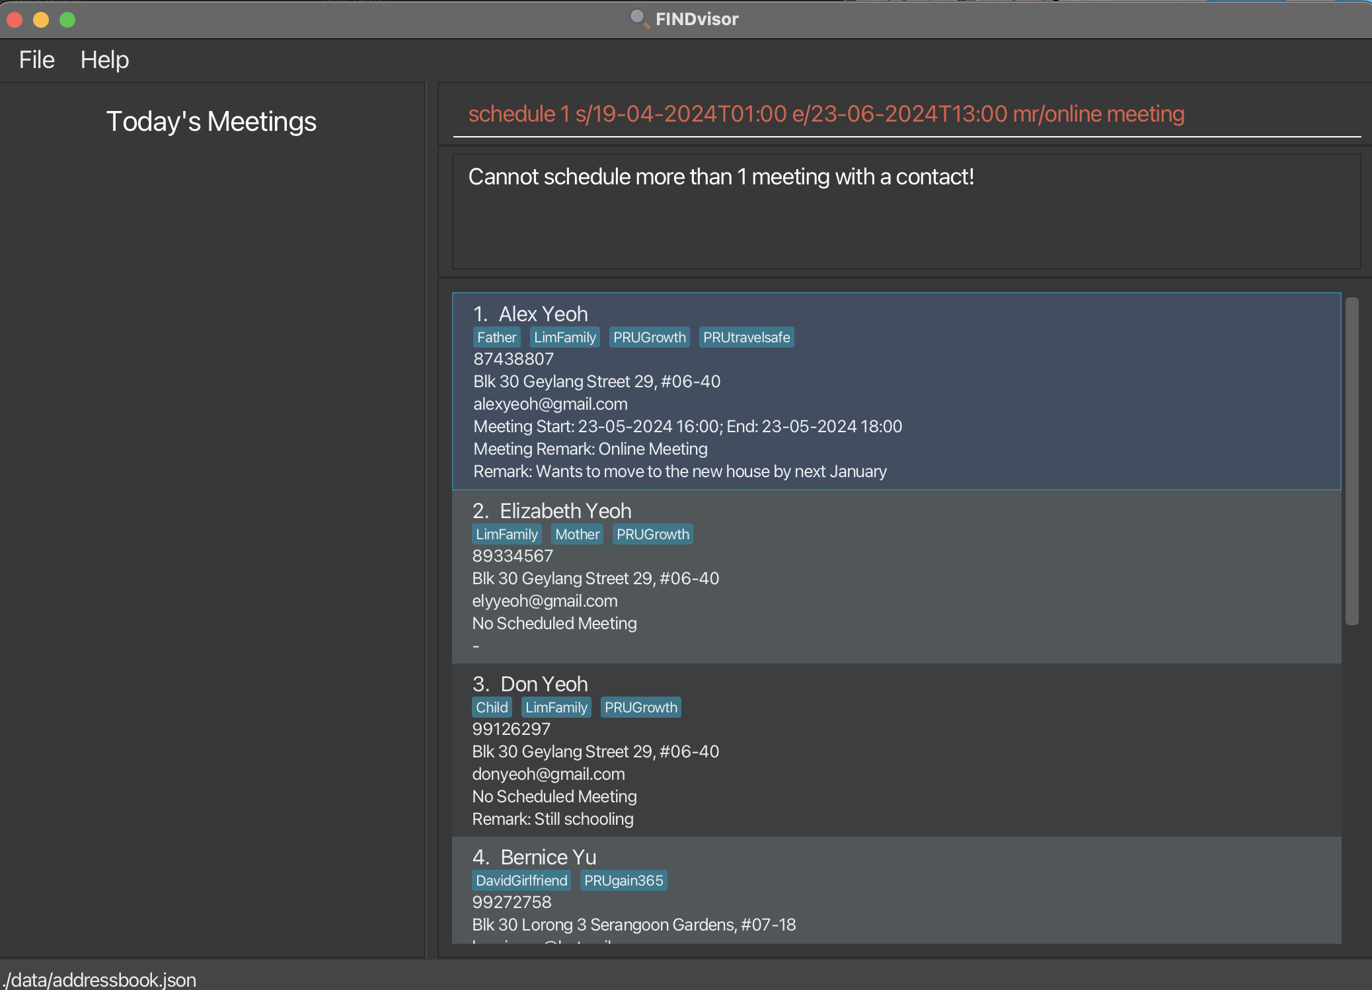The height and width of the screenshot is (990, 1372).
Task: Open the Help menu
Action: pyautogui.click(x=104, y=60)
